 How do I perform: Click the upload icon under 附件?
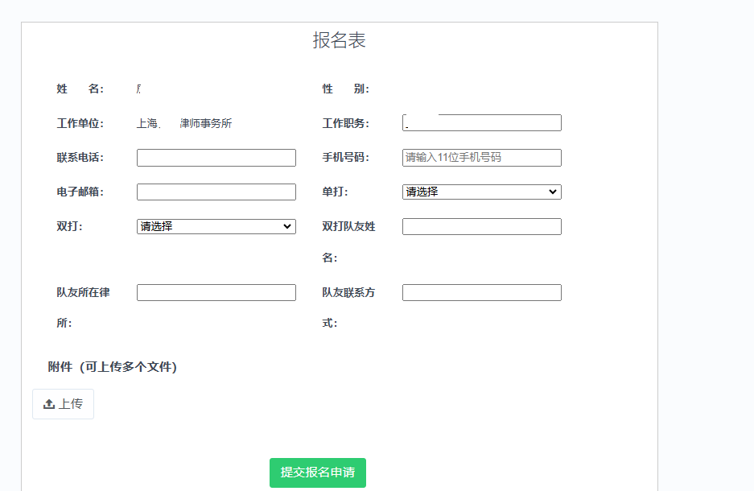coord(49,404)
